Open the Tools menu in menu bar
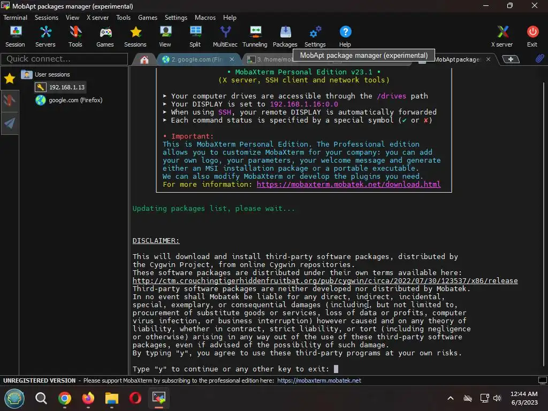The image size is (548, 411). pyautogui.click(x=124, y=18)
